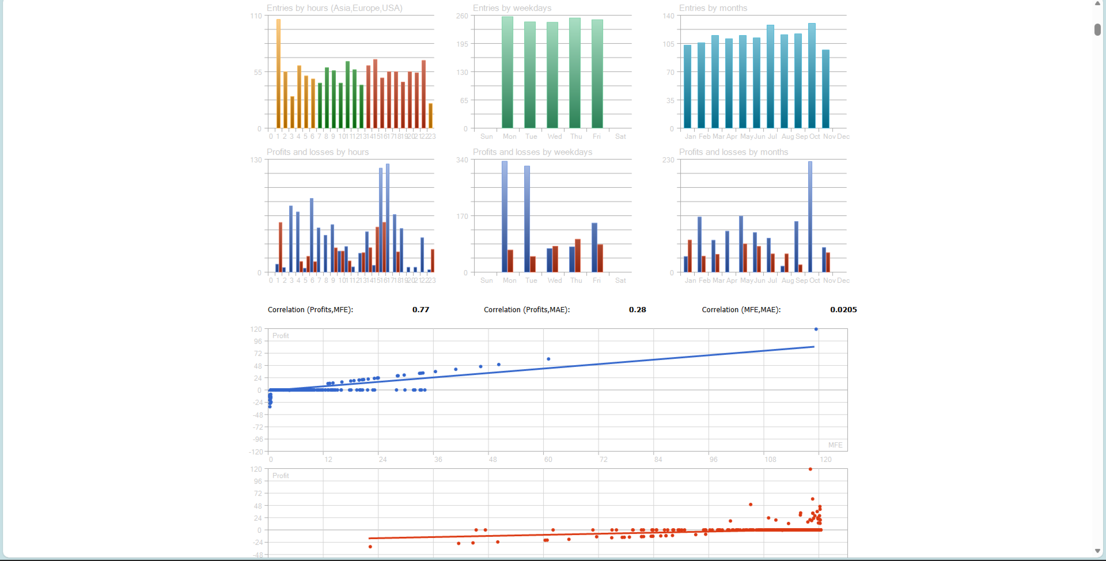Viewport: 1106px width, 561px height.
Task: Select tallest orange bar in Entries by hours
Action: coord(278,74)
